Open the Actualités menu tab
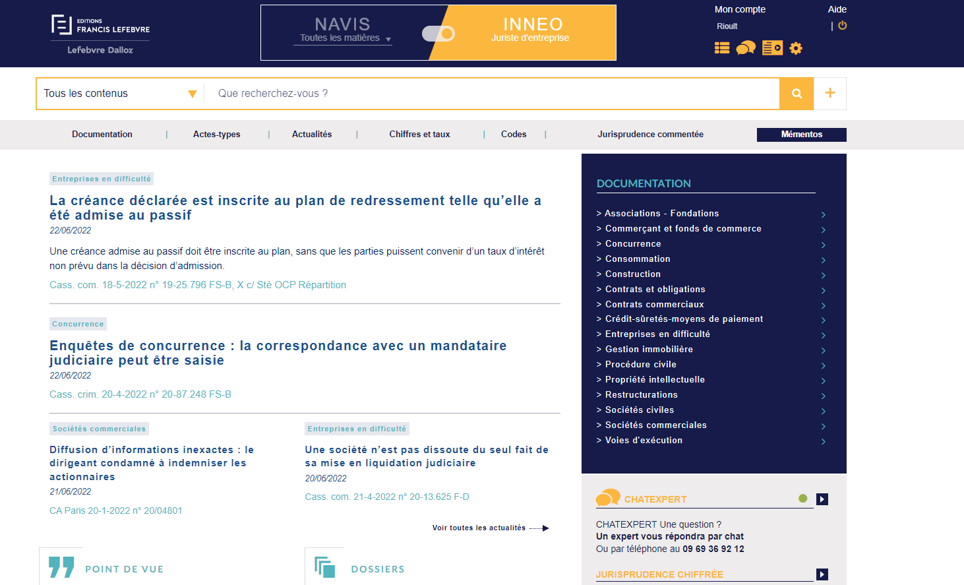This screenshot has width=964, height=585. (312, 135)
